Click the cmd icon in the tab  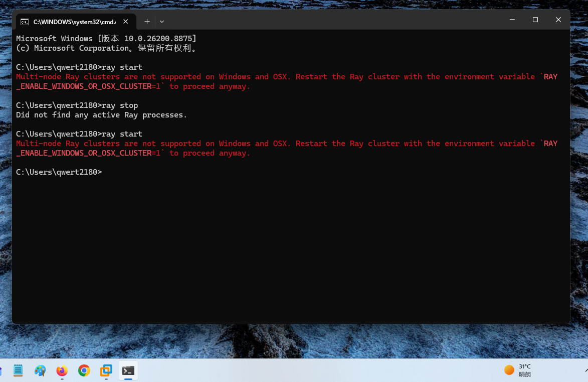pyautogui.click(x=25, y=22)
